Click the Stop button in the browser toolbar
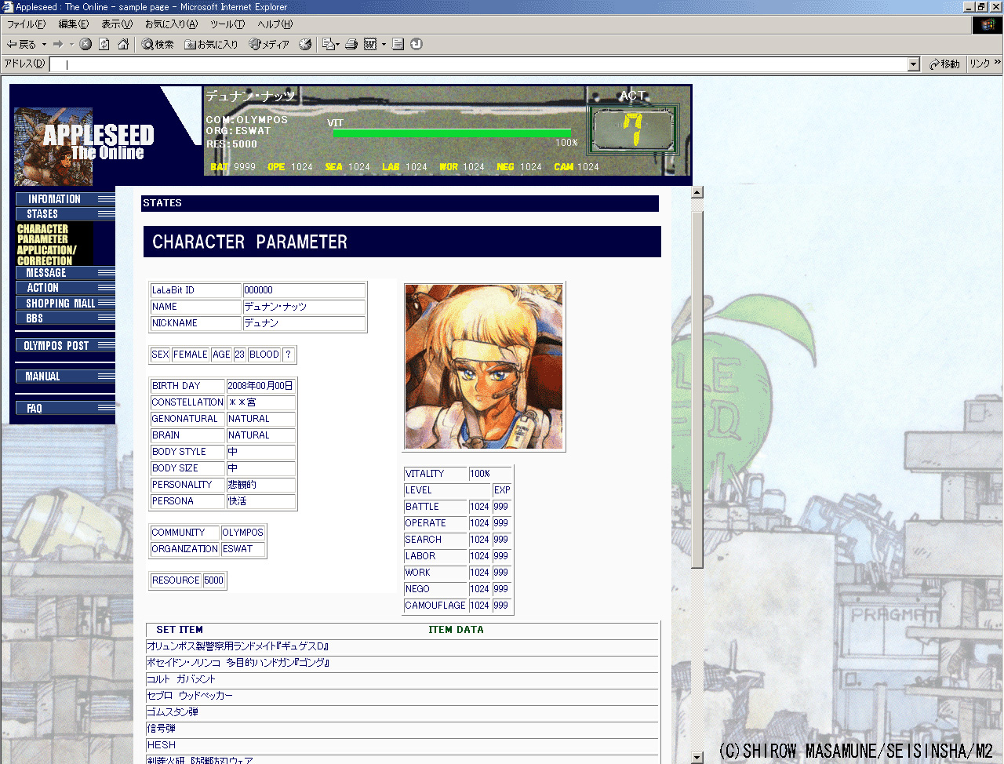Image resolution: width=1004 pixels, height=764 pixels. pyautogui.click(x=85, y=45)
